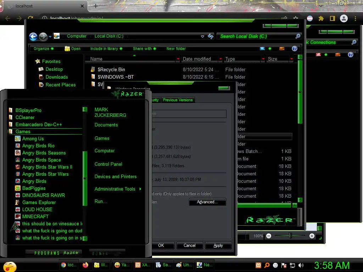The image size is (363, 272).
Task: Switch to Chrome localhost taskbar button
Action: click(69, 265)
